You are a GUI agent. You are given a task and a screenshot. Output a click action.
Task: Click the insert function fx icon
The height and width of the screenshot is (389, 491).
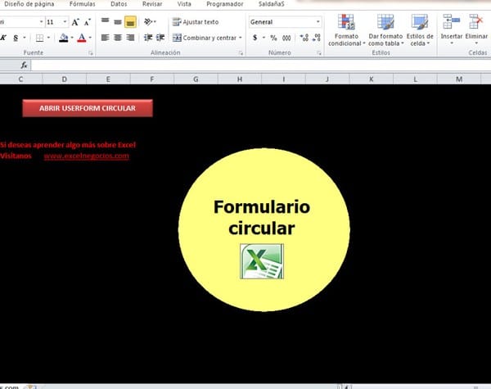[24, 65]
